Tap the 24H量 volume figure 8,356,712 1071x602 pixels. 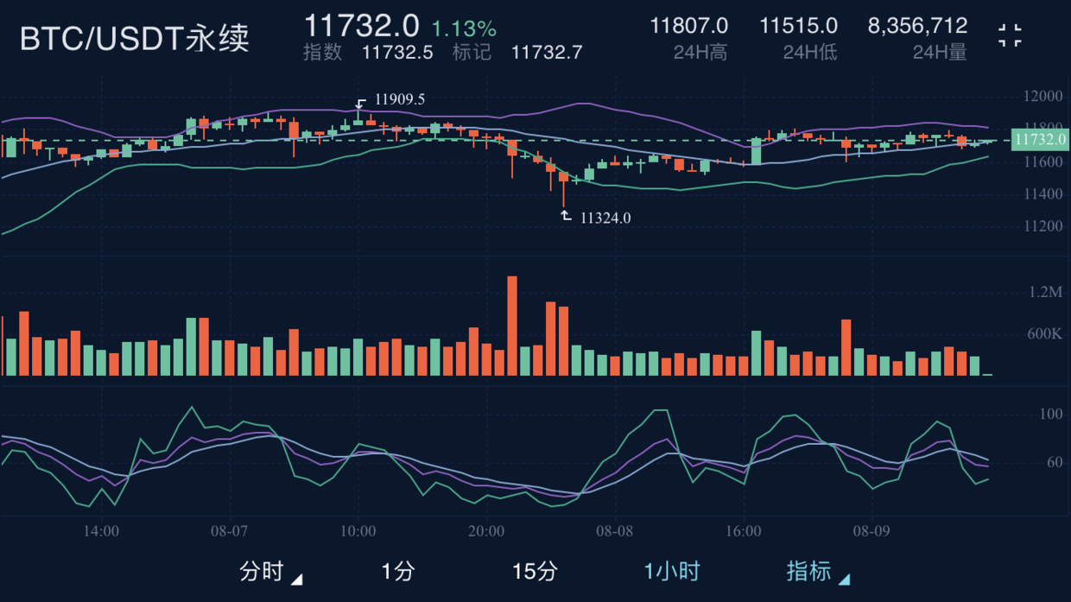(x=917, y=27)
